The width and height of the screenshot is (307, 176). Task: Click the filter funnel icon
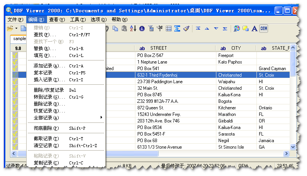pyautogui.click(x=151, y=28)
